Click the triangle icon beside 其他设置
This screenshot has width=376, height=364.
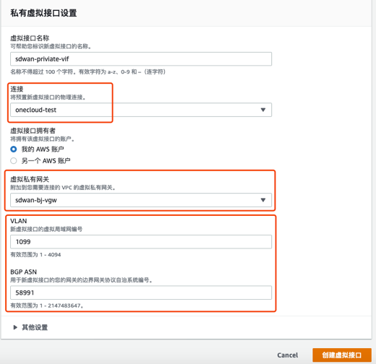click(15, 327)
